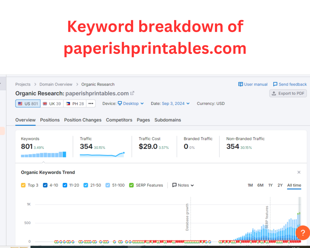
Task: Disable the SERP Features checkbox
Action: point(131,185)
